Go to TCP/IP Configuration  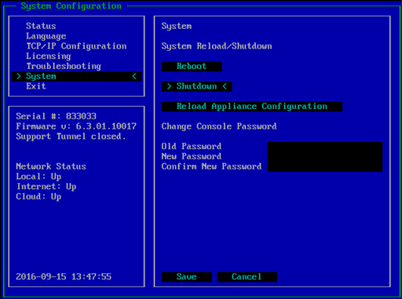click(76, 46)
